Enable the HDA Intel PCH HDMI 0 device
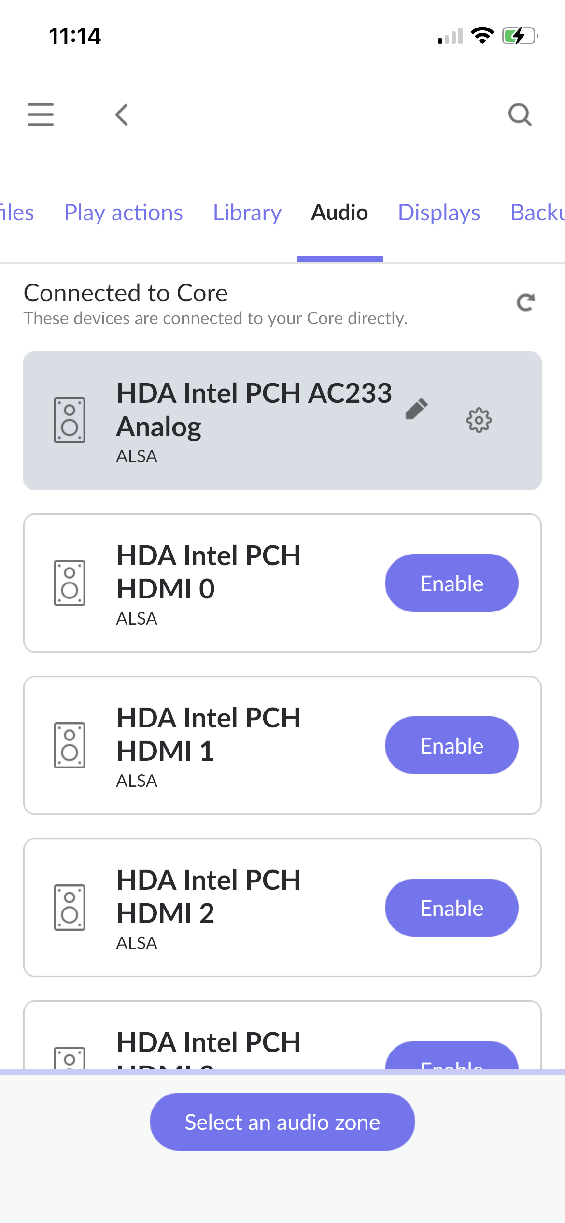The height and width of the screenshot is (1223, 565). click(452, 583)
